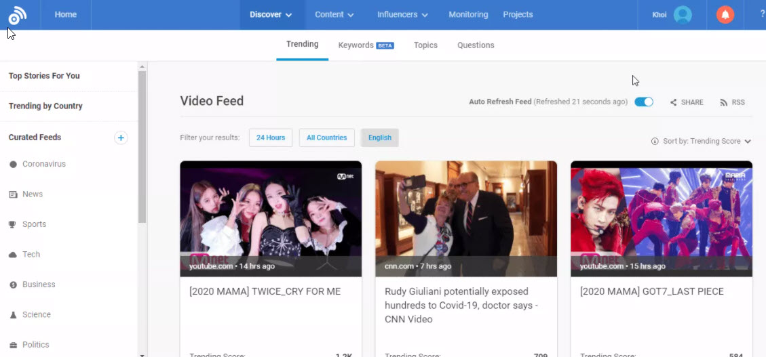Open the notifications bell icon
The width and height of the screenshot is (766, 357).
[x=725, y=15]
